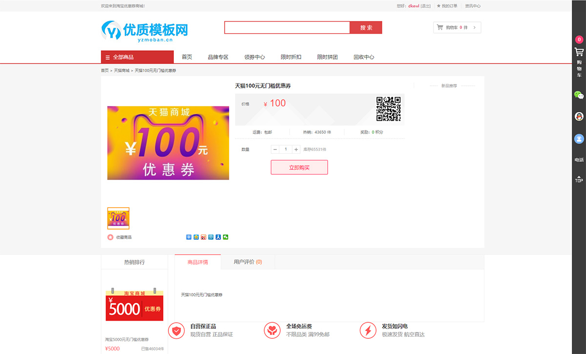Image resolution: width=586 pixels, height=354 pixels.
Task: Select the coupon product thumbnail
Action: [x=118, y=218]
